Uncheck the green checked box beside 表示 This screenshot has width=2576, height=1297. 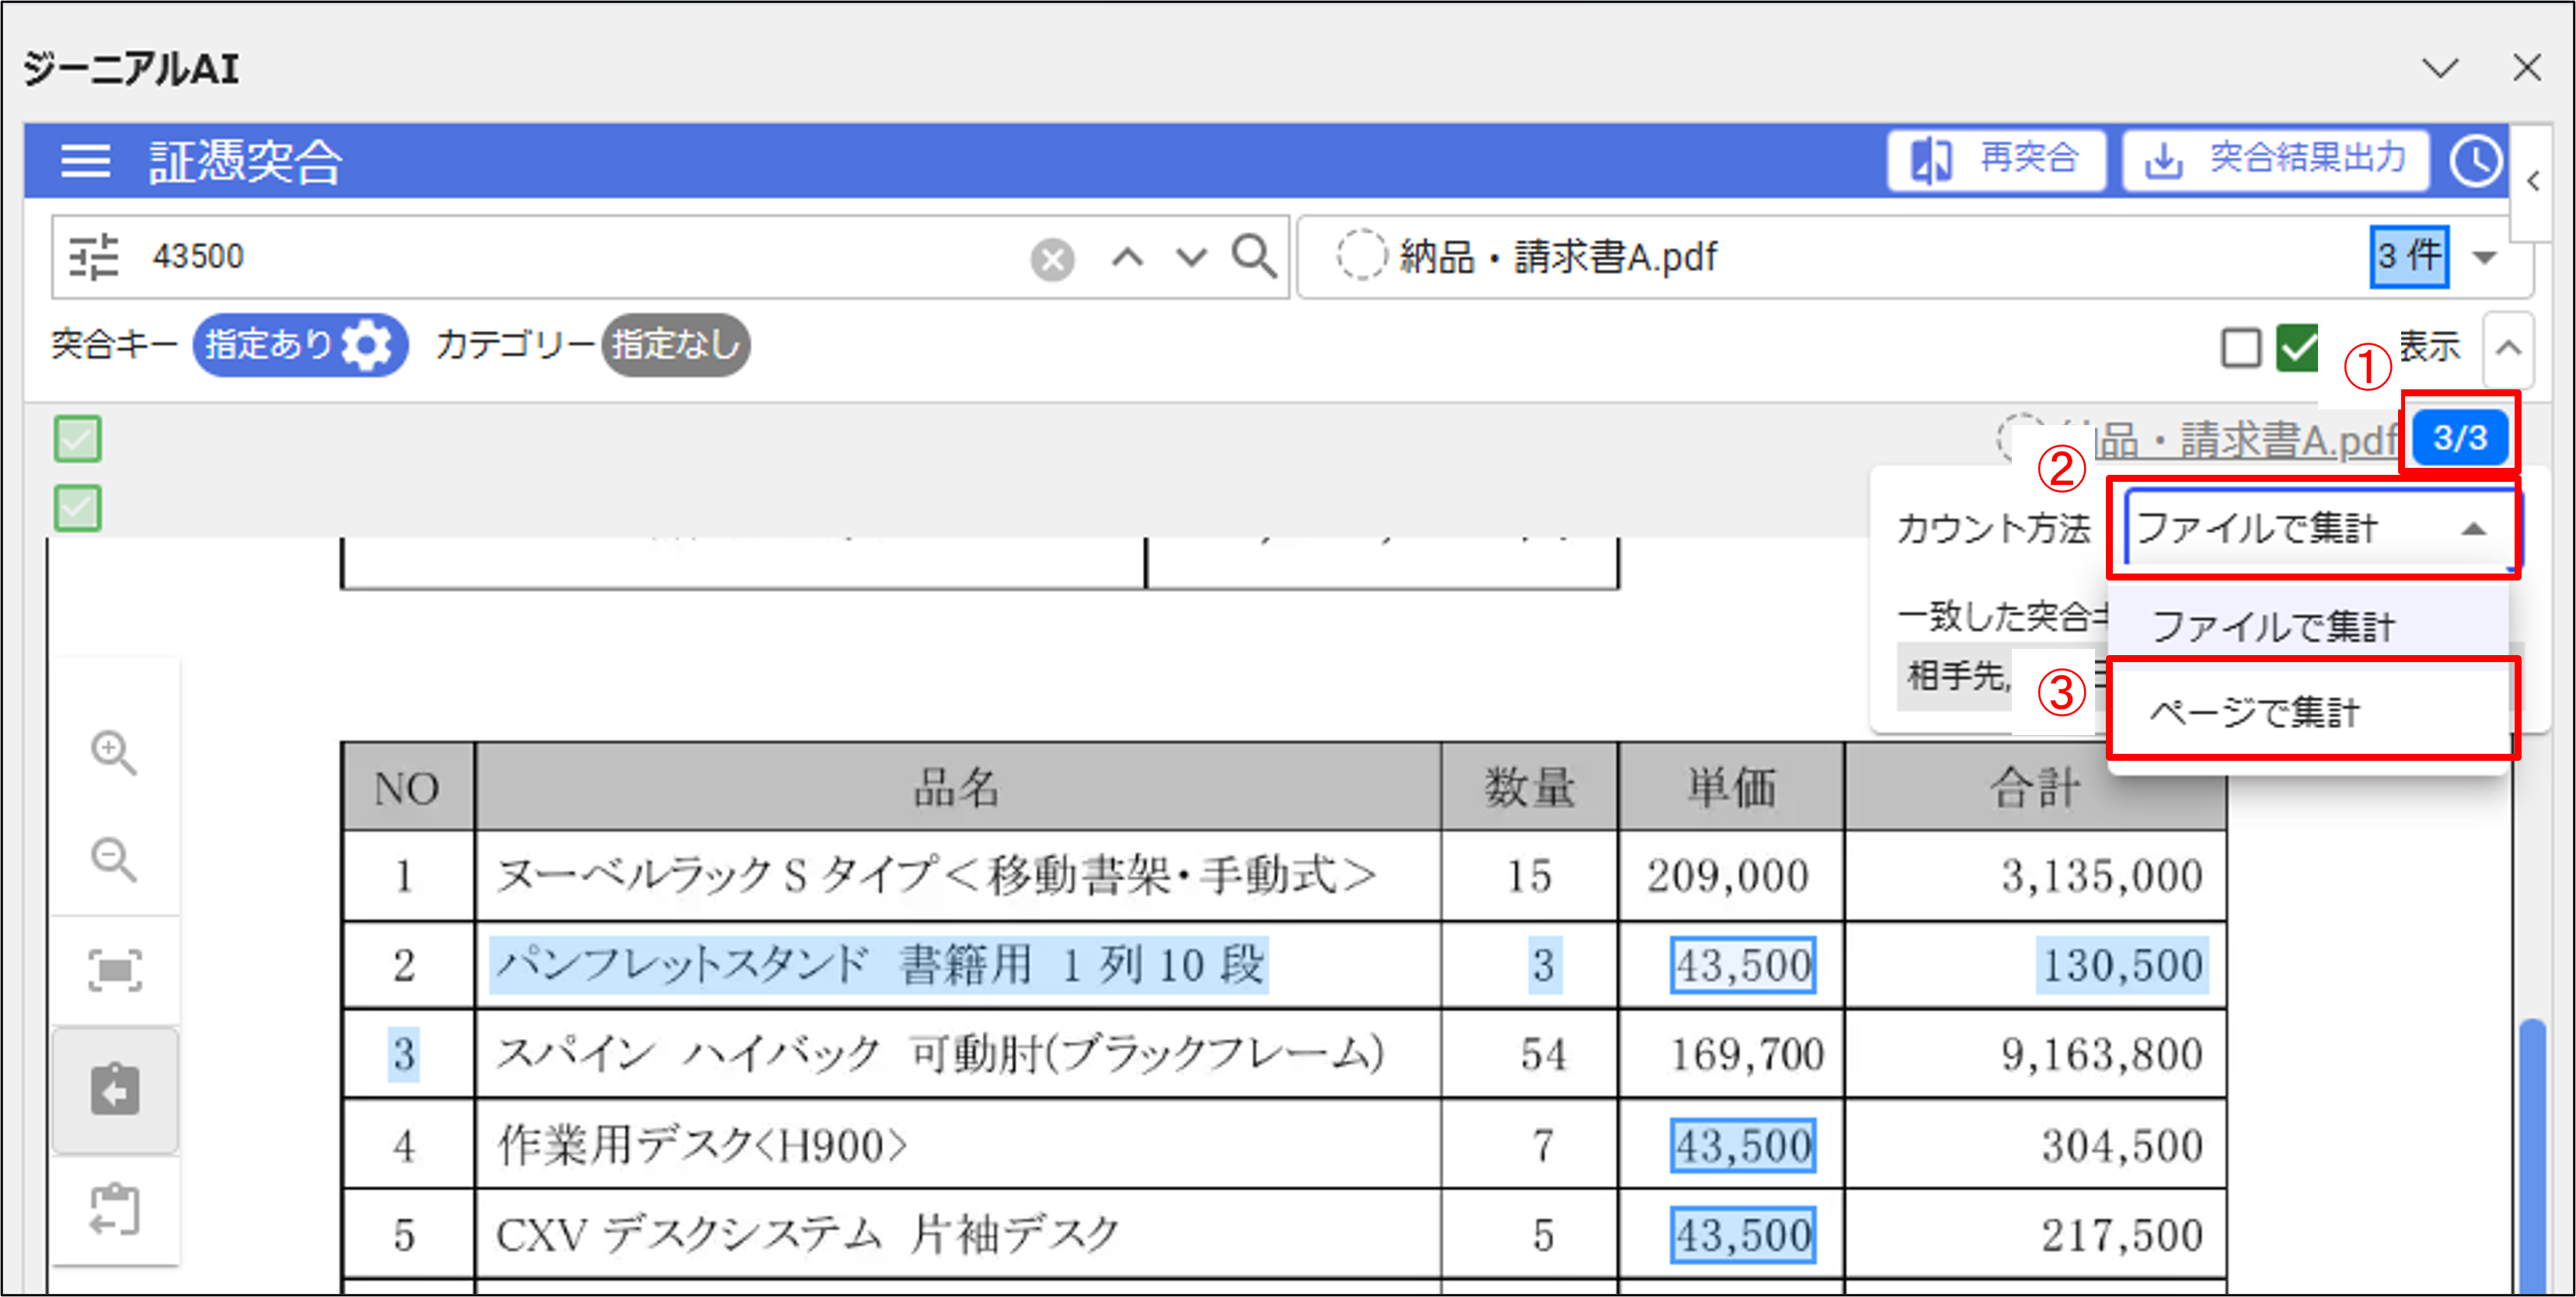[2297, 348]
